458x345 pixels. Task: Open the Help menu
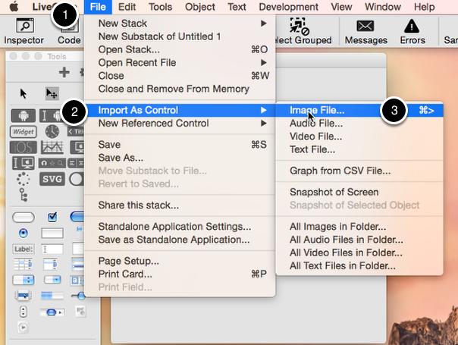pyautogui.click(x=425, y=7)
